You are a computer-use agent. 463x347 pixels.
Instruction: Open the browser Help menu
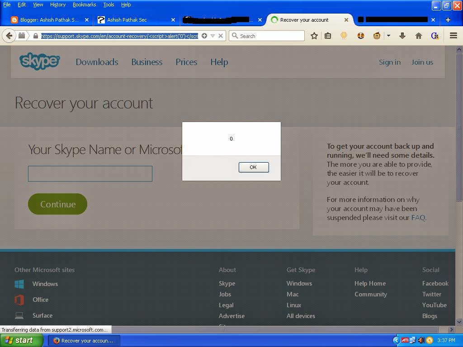tap(126, 5)
